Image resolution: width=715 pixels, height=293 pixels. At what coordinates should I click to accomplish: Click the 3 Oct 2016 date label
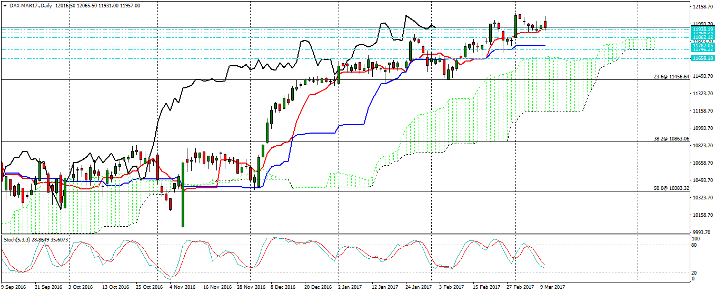tap(81, 287)
